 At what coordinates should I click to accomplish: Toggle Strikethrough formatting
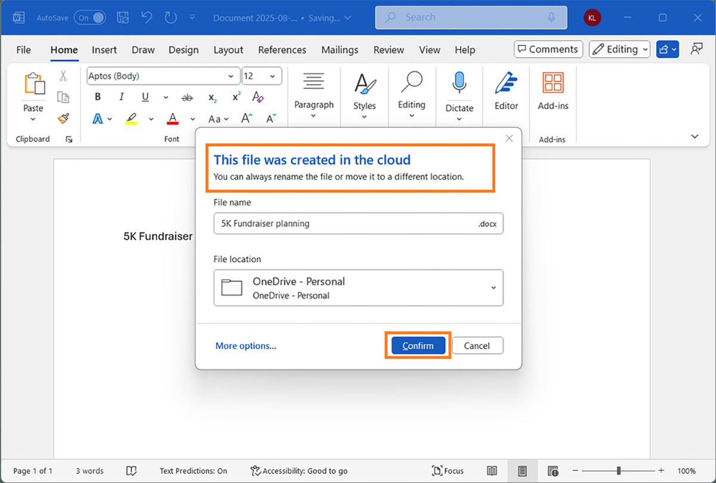coord(187,97)
